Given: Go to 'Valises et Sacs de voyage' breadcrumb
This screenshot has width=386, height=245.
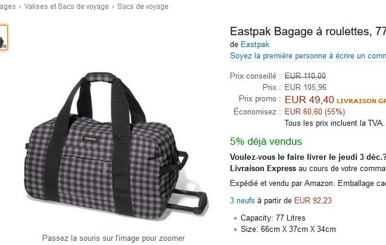Looking at the screenshot, I should click(x=67, y=7).
